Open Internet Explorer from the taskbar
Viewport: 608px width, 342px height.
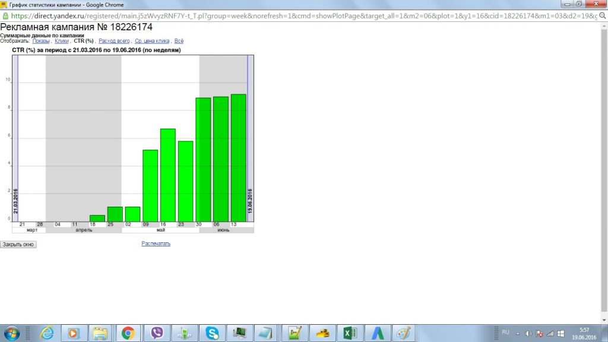click(x=47, y=333)
